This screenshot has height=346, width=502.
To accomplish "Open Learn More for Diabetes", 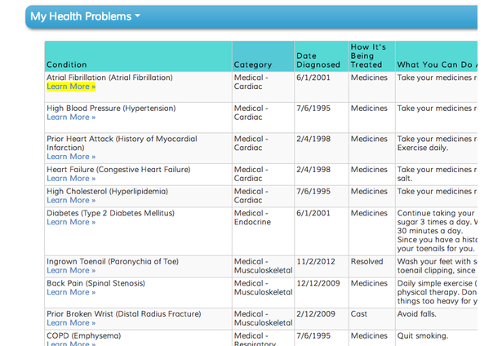I will [71, 222].
